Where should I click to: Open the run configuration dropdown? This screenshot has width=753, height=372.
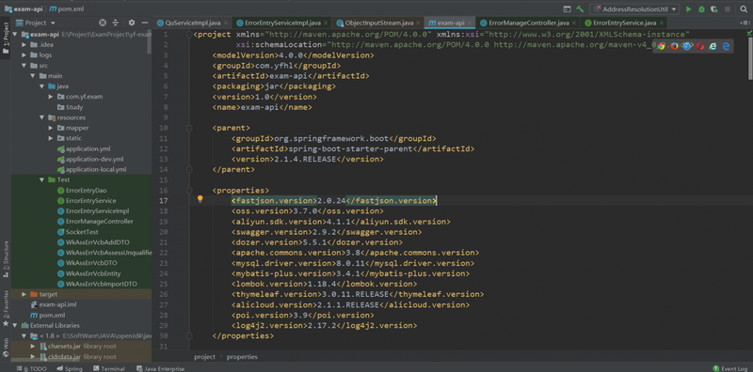pos(634,9)
